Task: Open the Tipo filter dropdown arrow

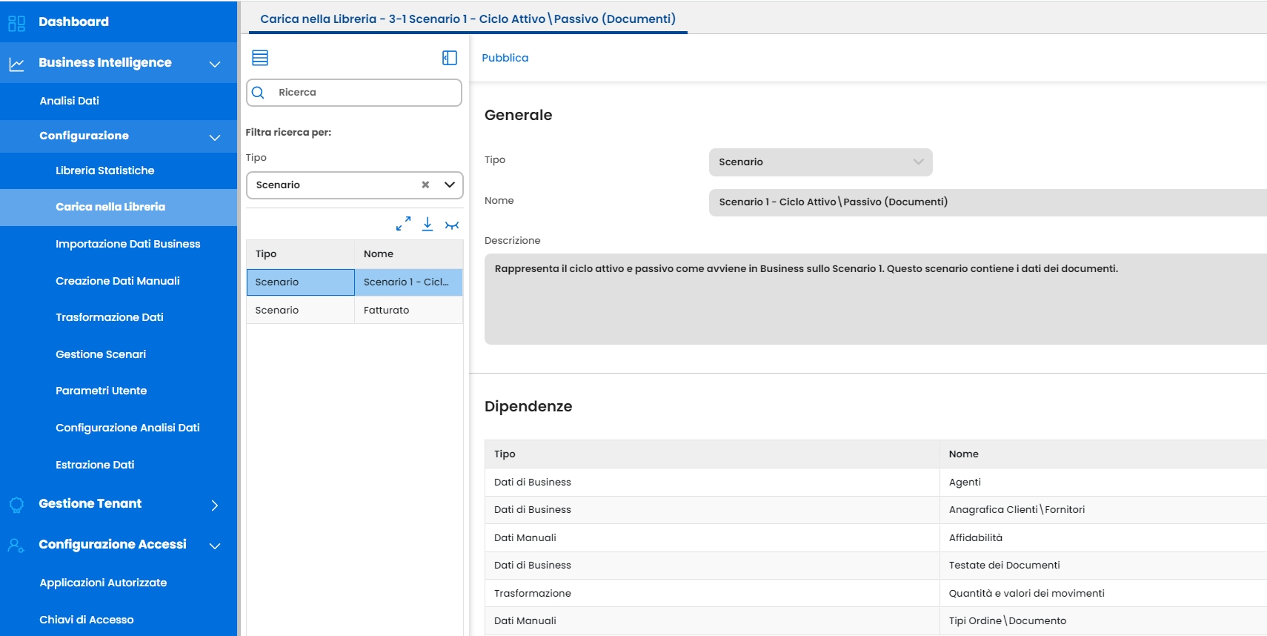Action: click(x=449, y=185)
